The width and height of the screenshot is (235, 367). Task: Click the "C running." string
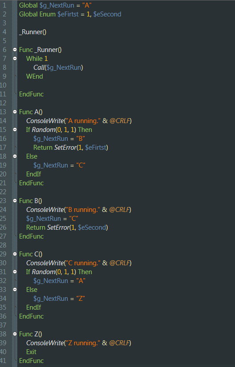pyautogui.click(x=83, y=263)
